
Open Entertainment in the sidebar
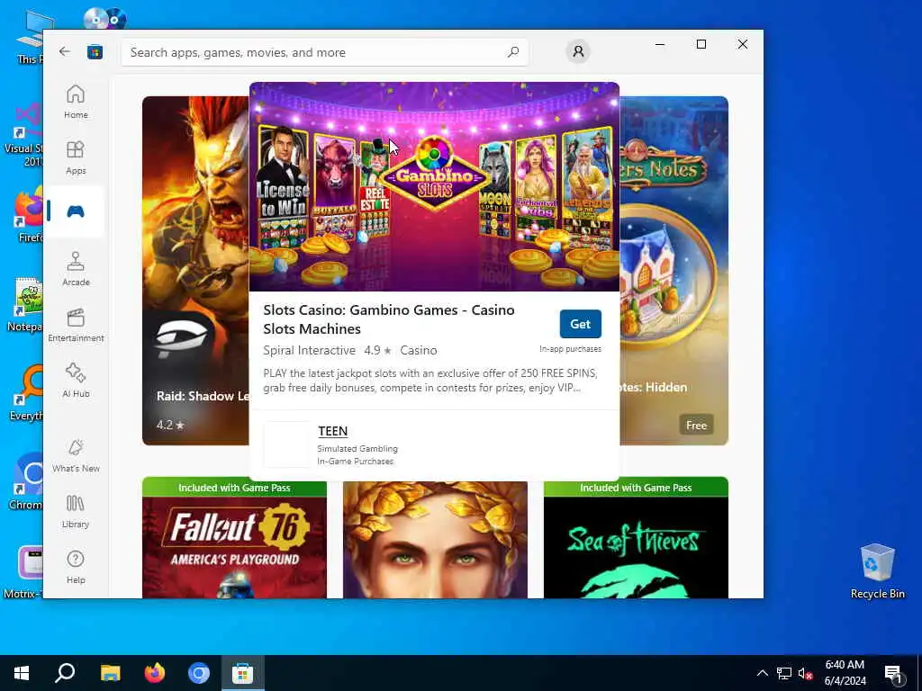click(76, 325)
